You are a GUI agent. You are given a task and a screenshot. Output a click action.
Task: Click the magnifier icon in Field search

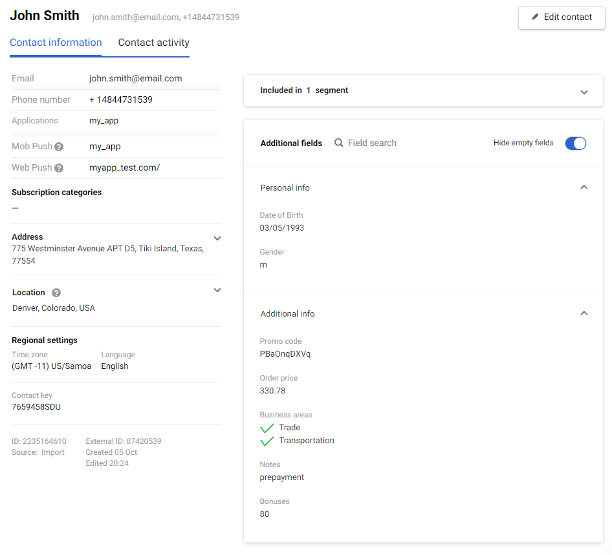pos(339,143)
